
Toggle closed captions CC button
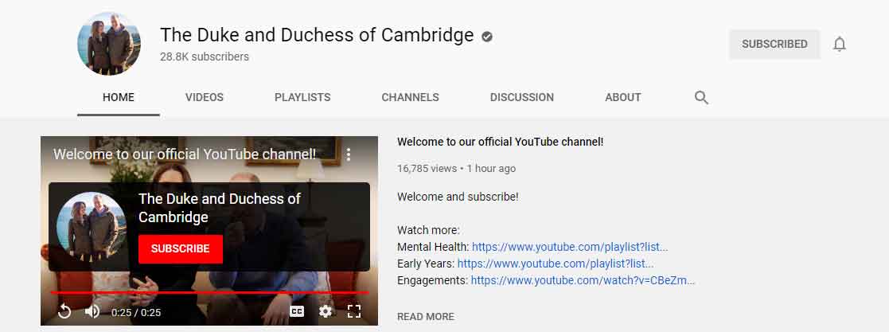pyautogui.click(x=297, y=311)
